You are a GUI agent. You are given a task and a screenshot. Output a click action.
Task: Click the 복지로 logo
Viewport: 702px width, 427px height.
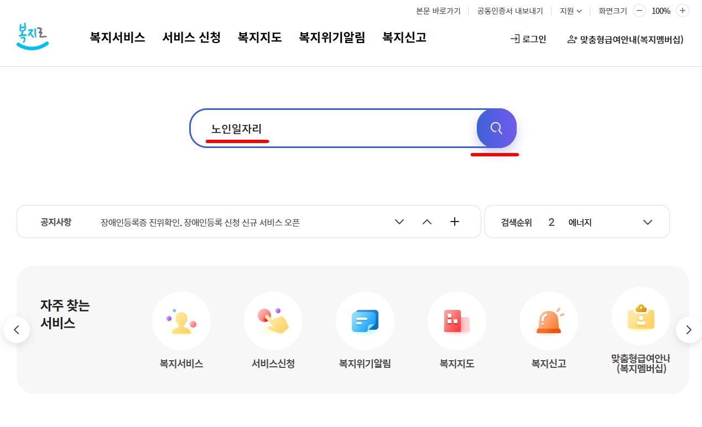click(32, 36)
